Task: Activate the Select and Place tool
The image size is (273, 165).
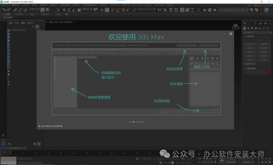Action: 79,10
